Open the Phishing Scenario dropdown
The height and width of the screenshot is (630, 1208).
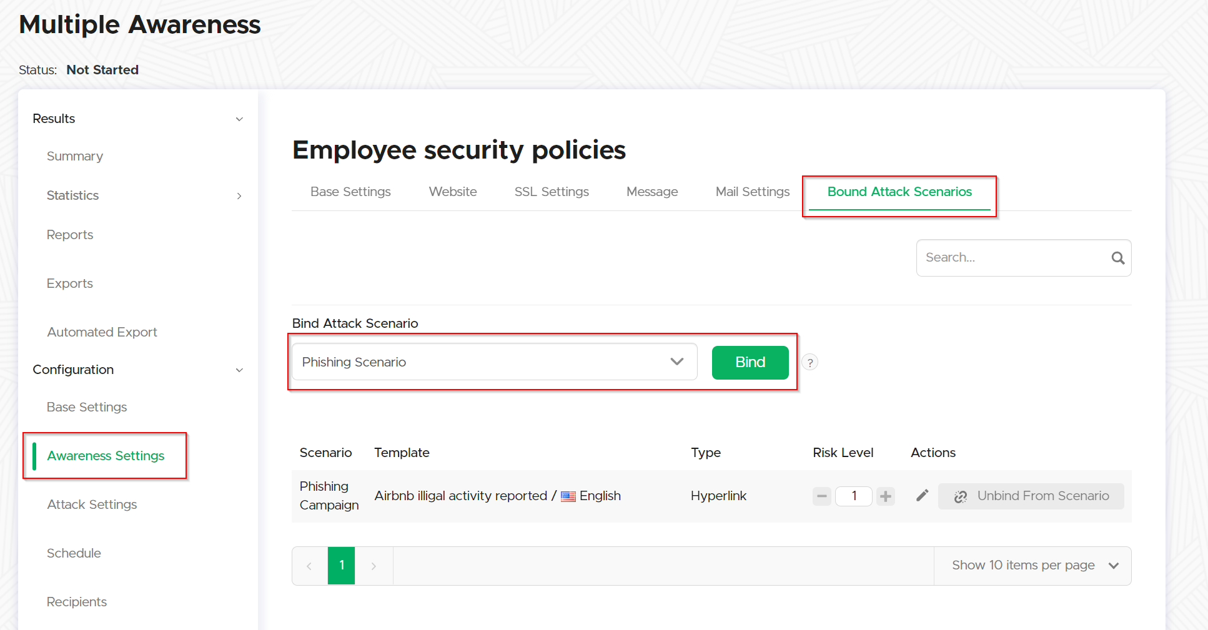coord(494,362)
